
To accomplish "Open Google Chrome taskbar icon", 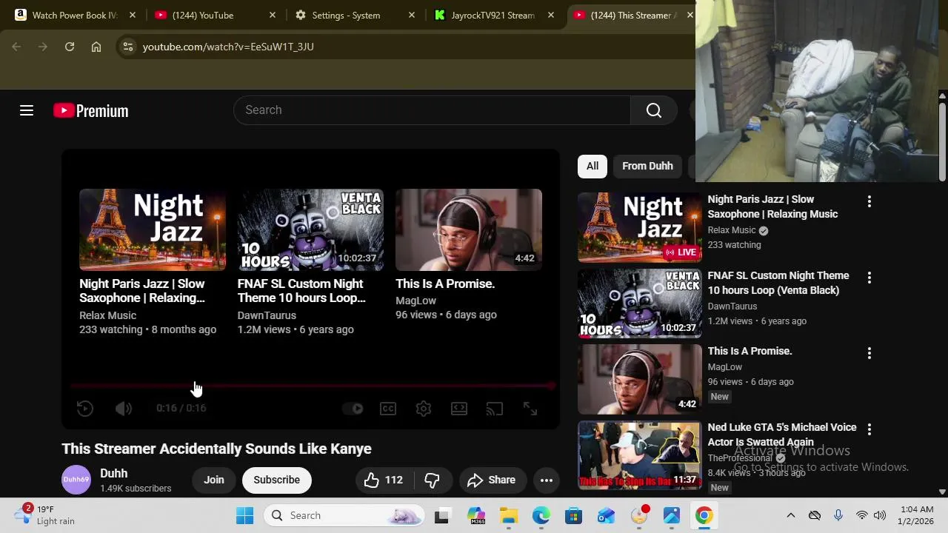I will 704,515.
